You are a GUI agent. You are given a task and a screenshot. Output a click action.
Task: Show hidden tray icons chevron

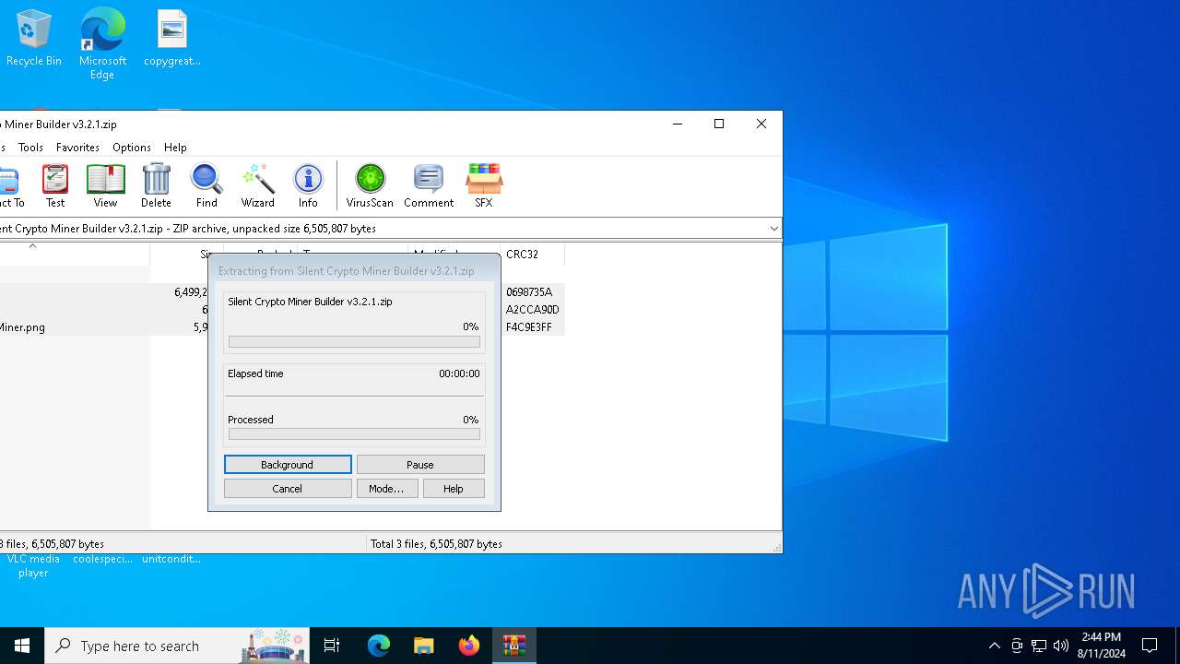pyautogui.click(x=994, y=646)
